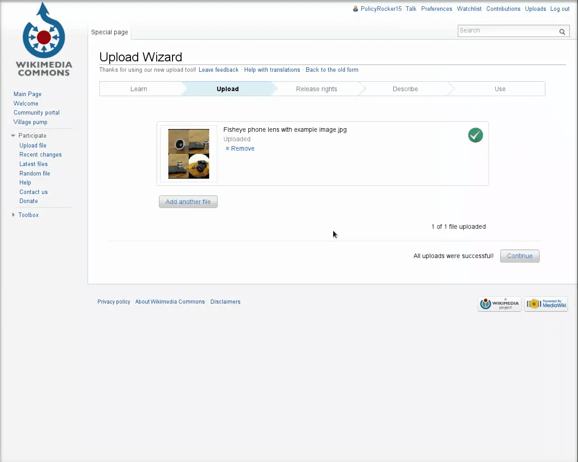Viewport: 578px width, 462px height.
Task: Click the Continue button
Action: [520, 256]
